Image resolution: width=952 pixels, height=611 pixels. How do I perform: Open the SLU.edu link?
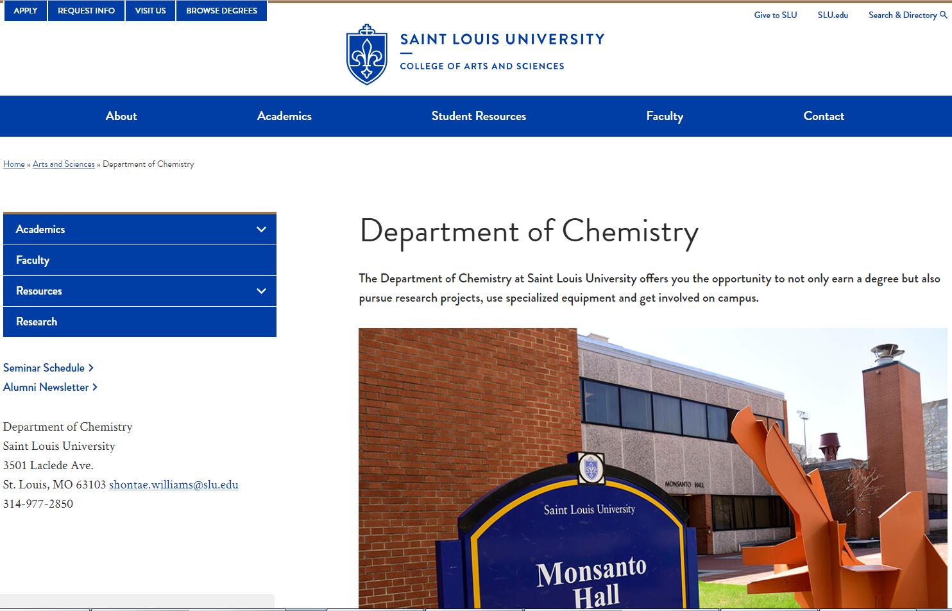click(x=833, y=15)
